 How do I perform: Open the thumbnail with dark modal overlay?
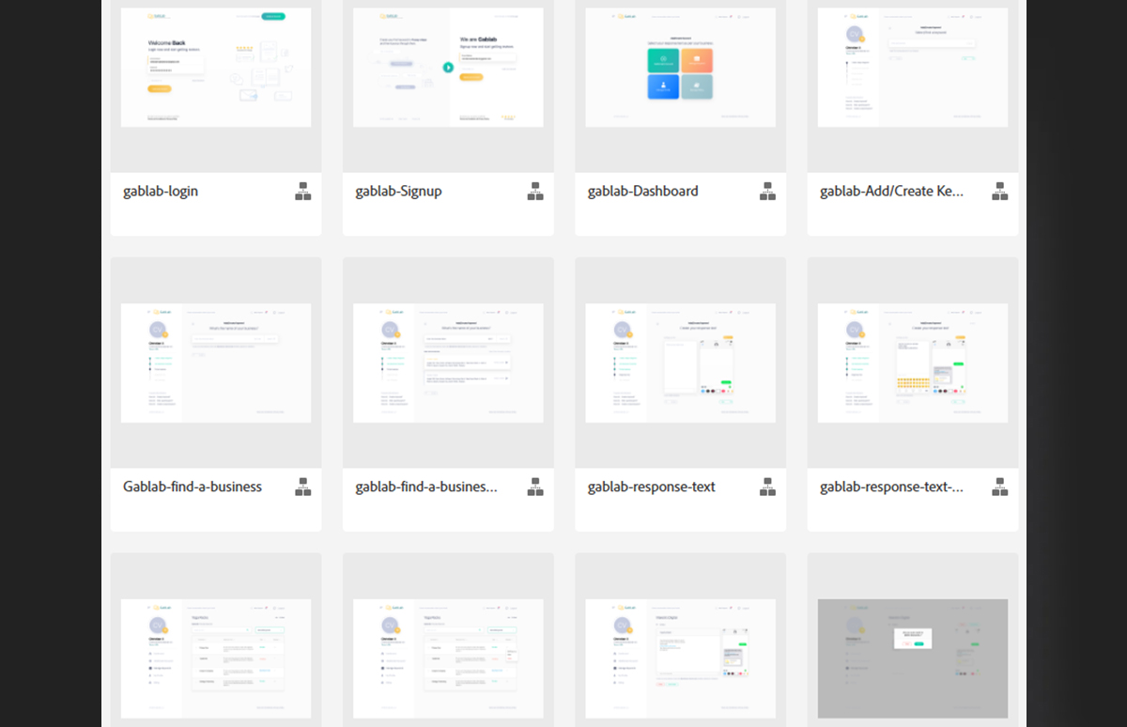(913, 658)
